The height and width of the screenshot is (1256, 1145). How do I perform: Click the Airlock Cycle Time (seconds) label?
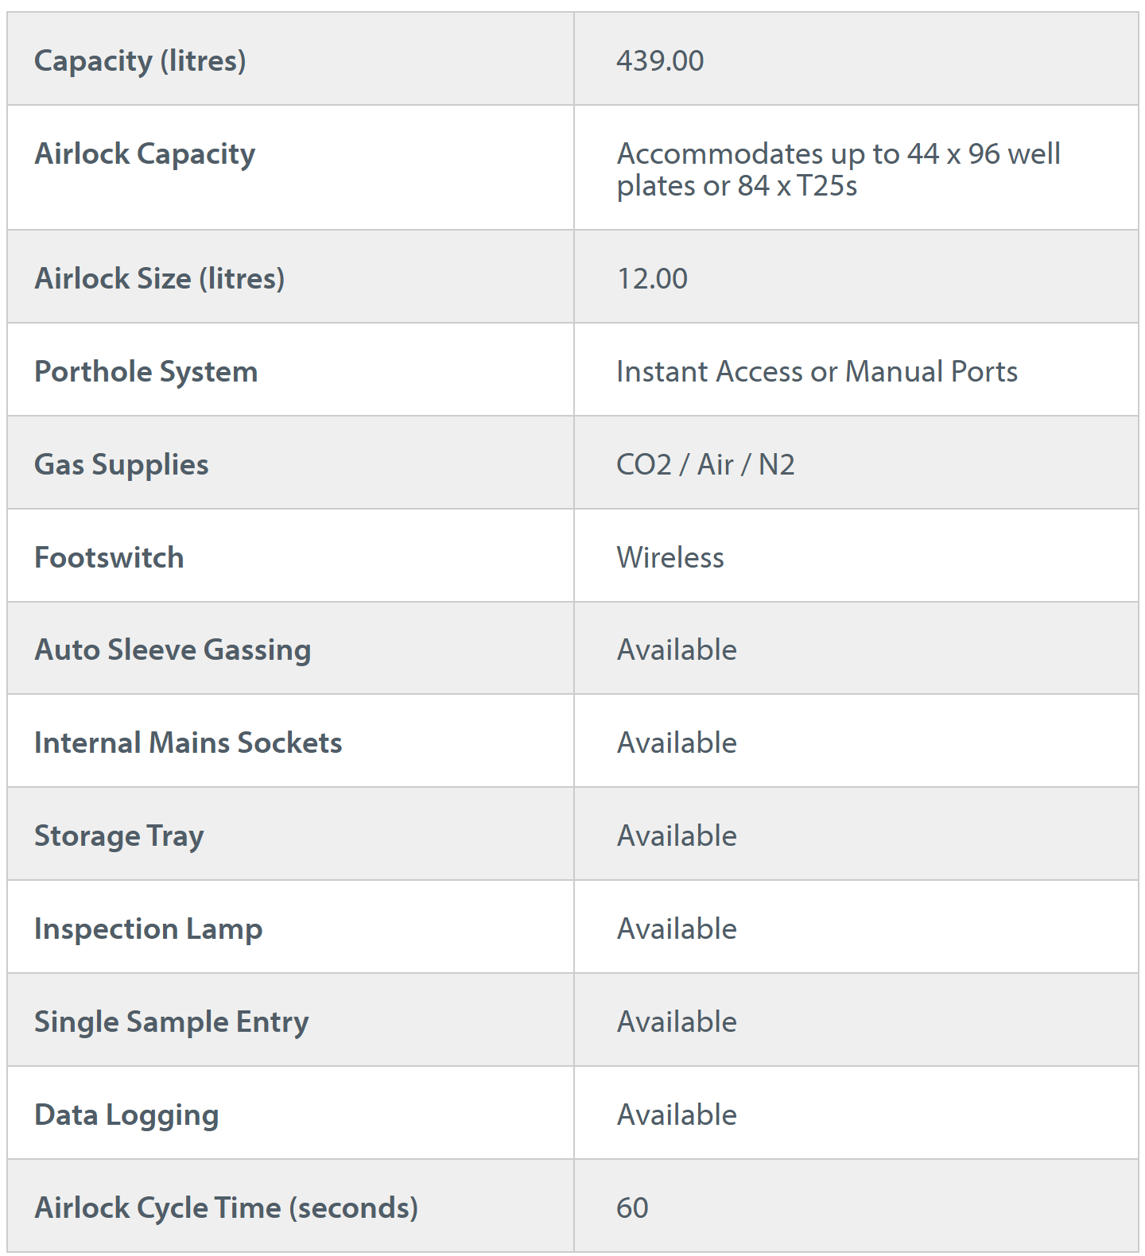(226, 1208)
